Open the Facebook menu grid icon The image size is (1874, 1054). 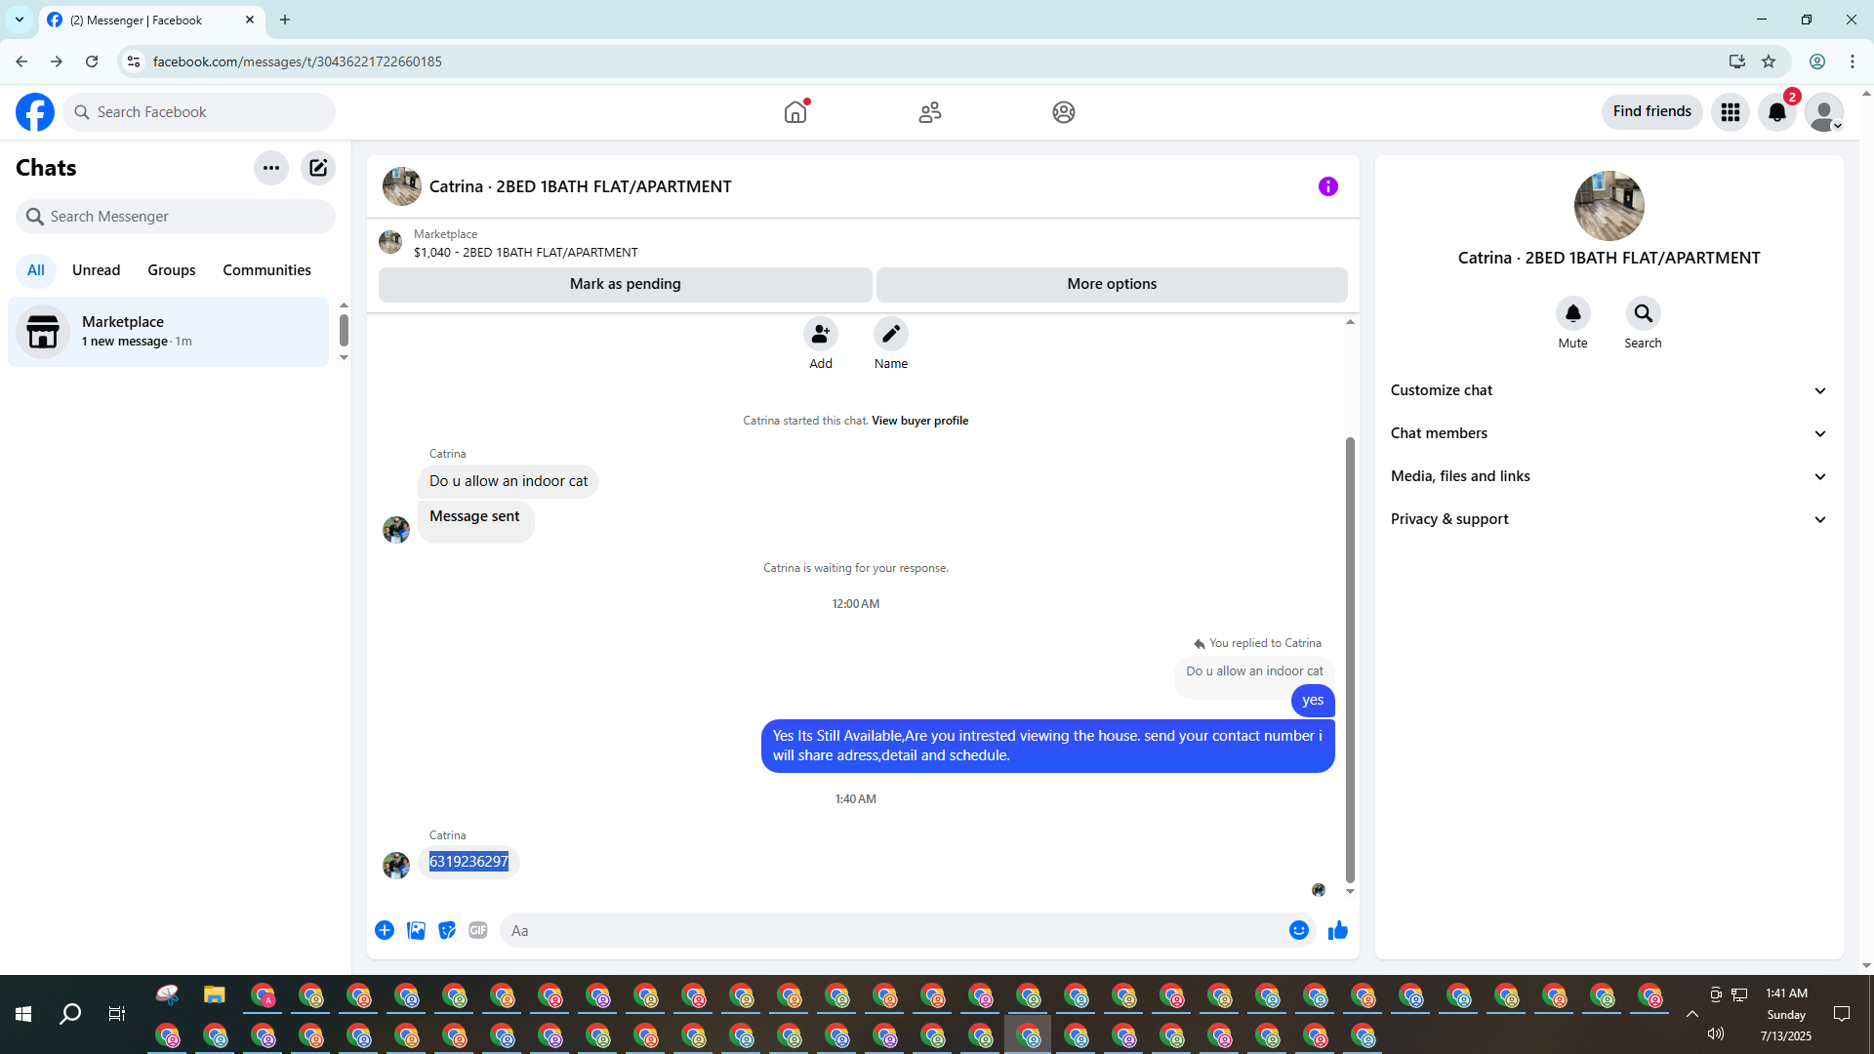[x=1730, y=112]
